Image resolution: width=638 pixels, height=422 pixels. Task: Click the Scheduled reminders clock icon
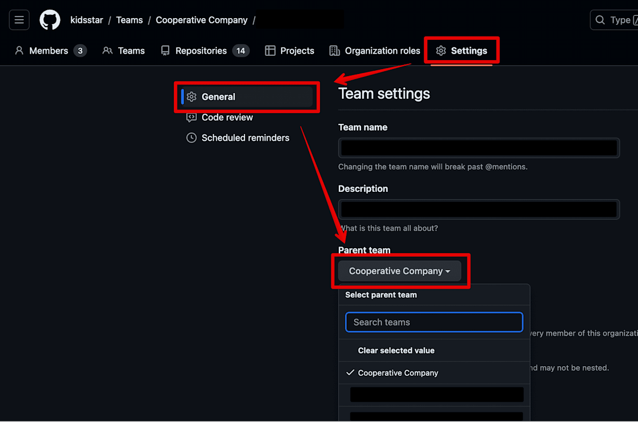click(191, 138)
